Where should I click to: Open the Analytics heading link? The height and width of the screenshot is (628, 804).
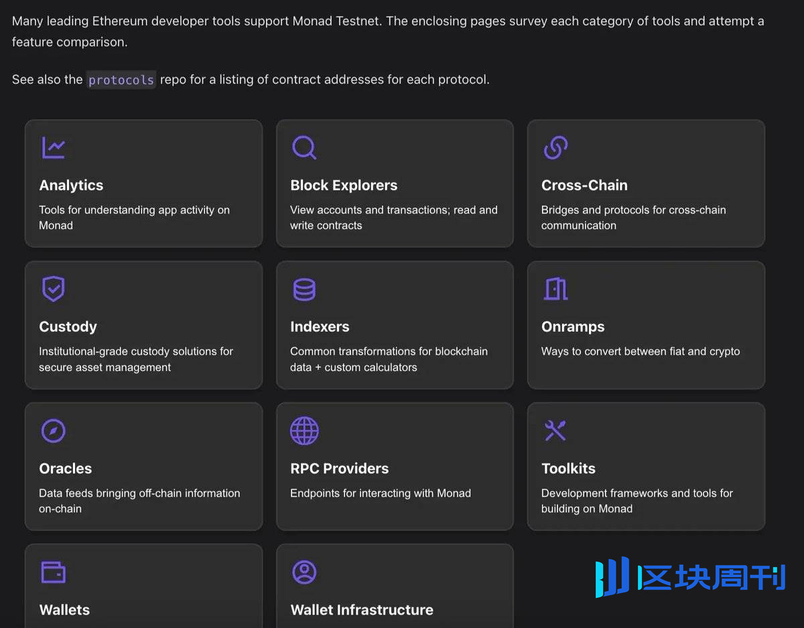point(71,185)
